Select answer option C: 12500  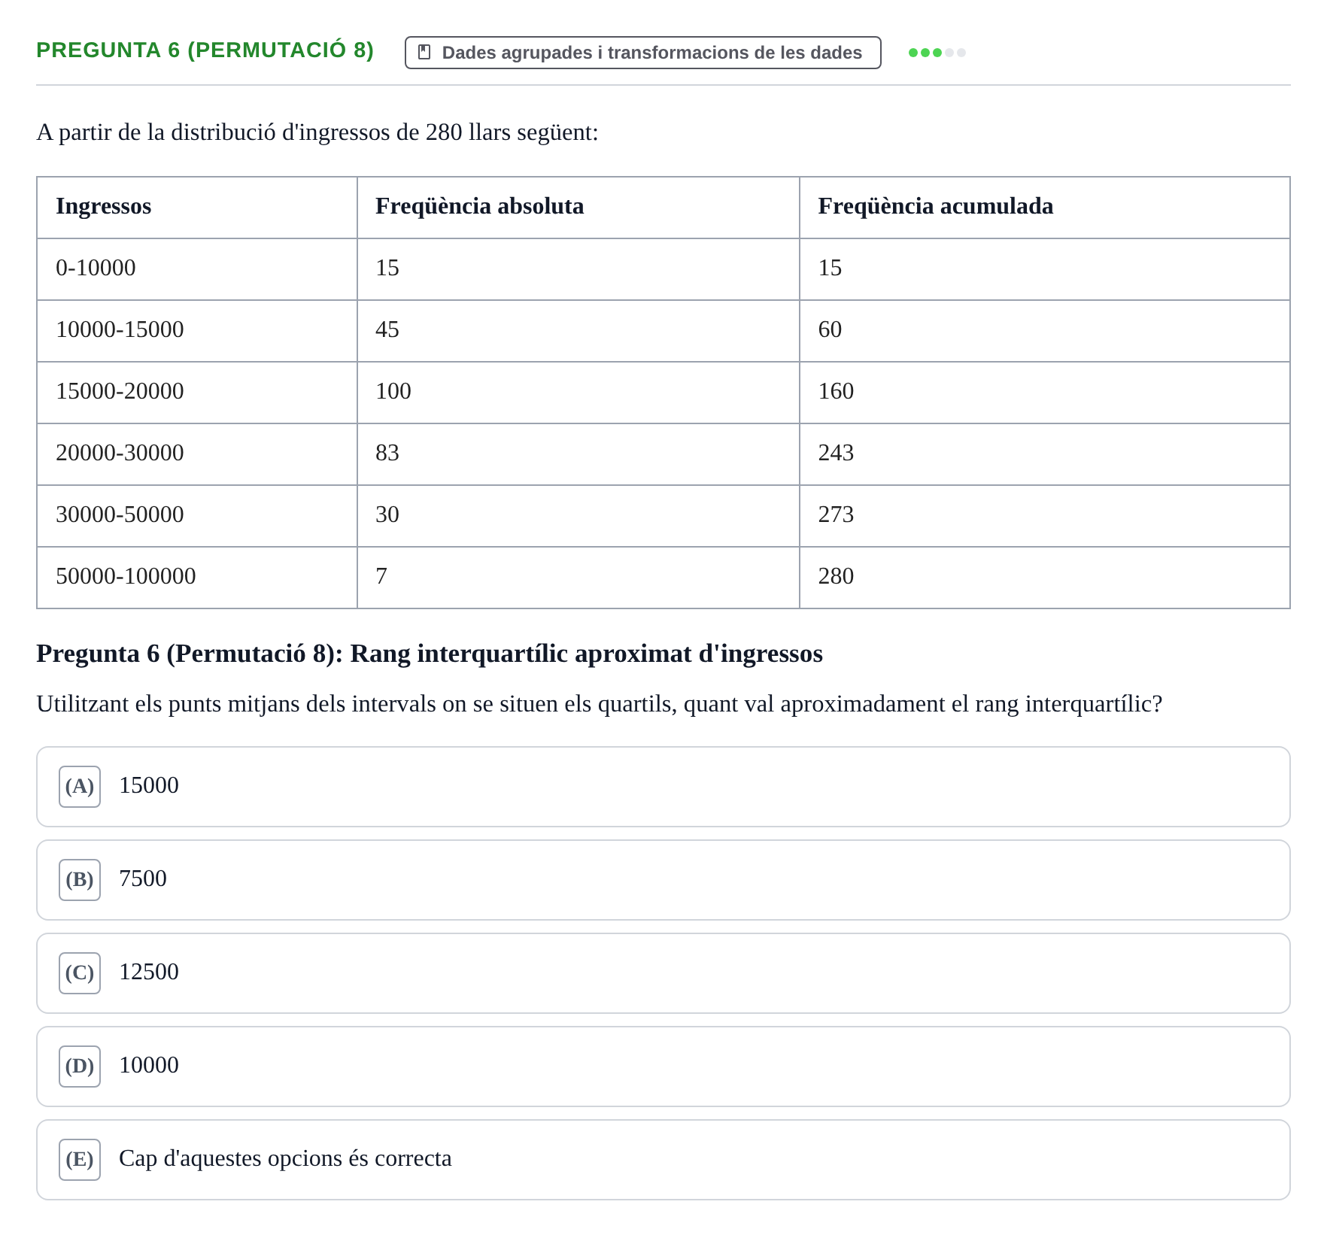pyautogui.click(x=663, y=973)
